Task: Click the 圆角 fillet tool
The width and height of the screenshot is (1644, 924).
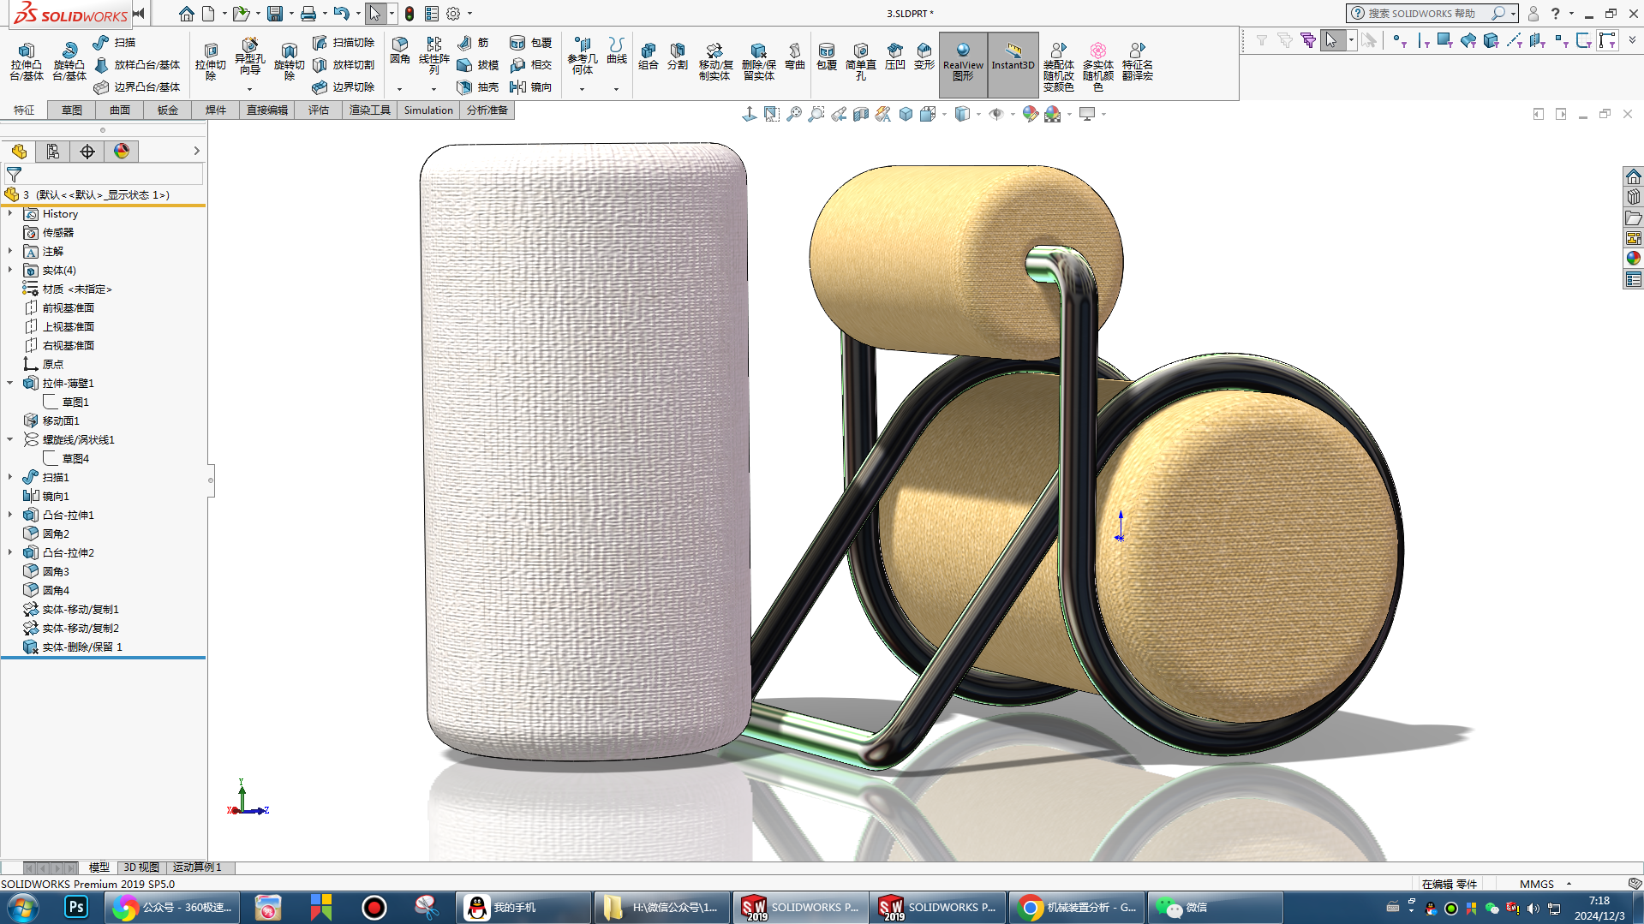Action: point(400,51)
